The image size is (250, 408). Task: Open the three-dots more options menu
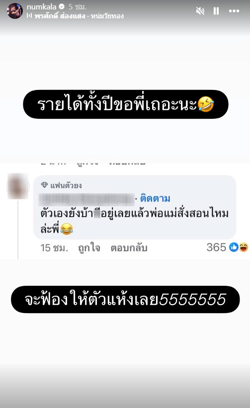pos(234,11)
